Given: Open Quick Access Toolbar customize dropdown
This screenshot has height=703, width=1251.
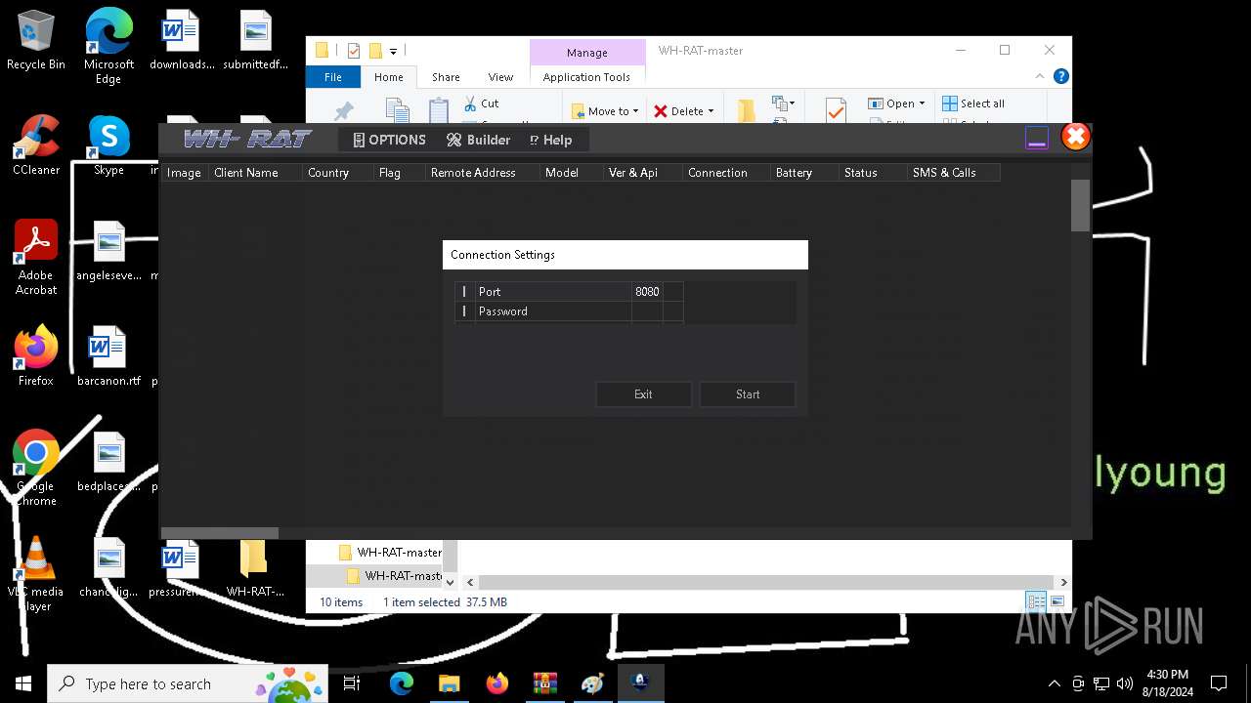Looking at the screenshot, I should click(393, 51).
